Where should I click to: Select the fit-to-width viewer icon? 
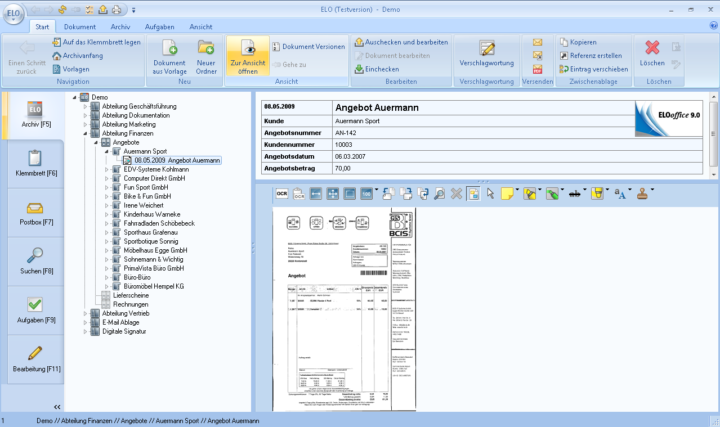point(316,194)
